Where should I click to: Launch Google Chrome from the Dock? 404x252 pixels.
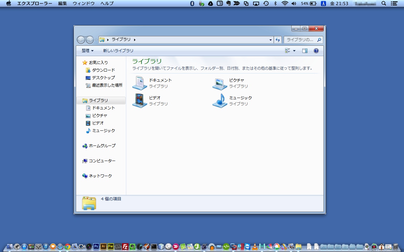(68, 246)
